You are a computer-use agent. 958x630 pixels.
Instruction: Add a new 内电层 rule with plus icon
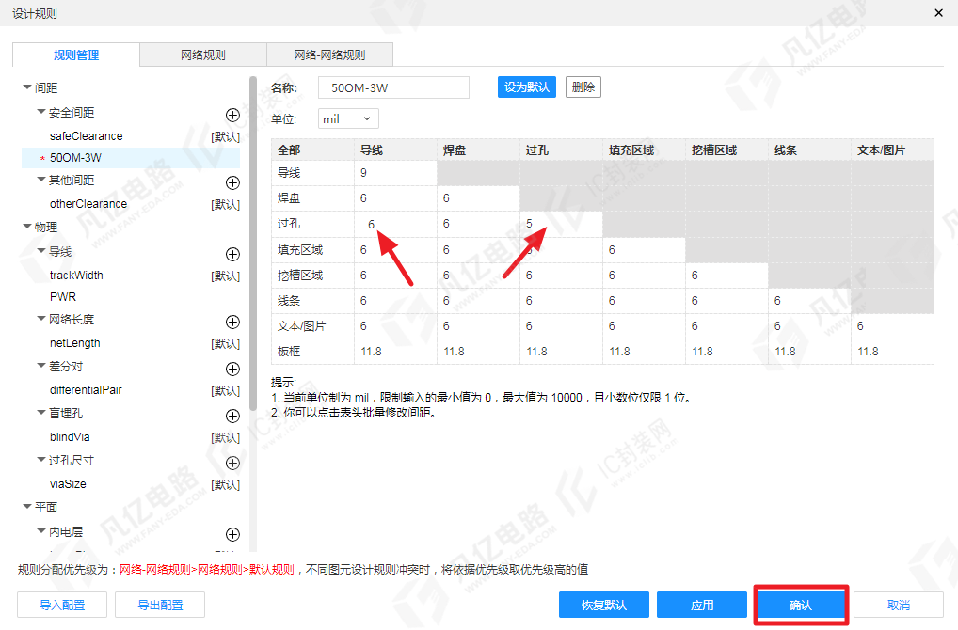point(232,534)
